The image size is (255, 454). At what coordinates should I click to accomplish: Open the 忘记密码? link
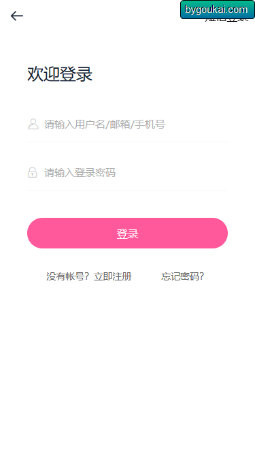click(x=183, y=276)
